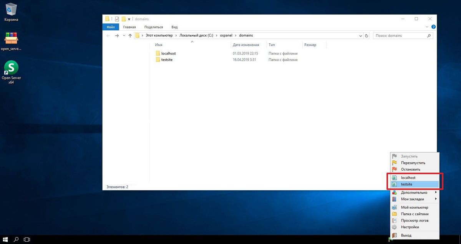
Task: Click the 'domains' breadcrumb segment
Action: 246,36
